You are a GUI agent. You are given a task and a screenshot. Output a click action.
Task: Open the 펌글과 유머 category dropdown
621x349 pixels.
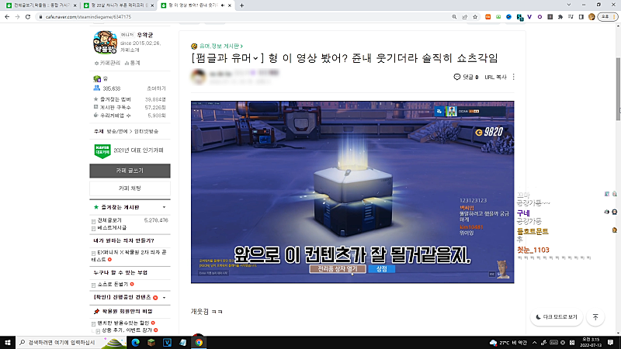click(227, 58)
